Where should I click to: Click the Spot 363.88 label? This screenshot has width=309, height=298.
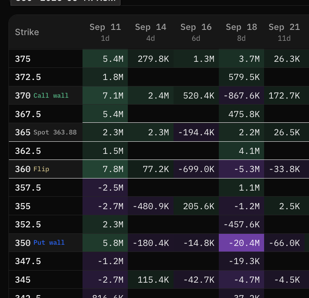pyautogui.click(x=55, y=132)
